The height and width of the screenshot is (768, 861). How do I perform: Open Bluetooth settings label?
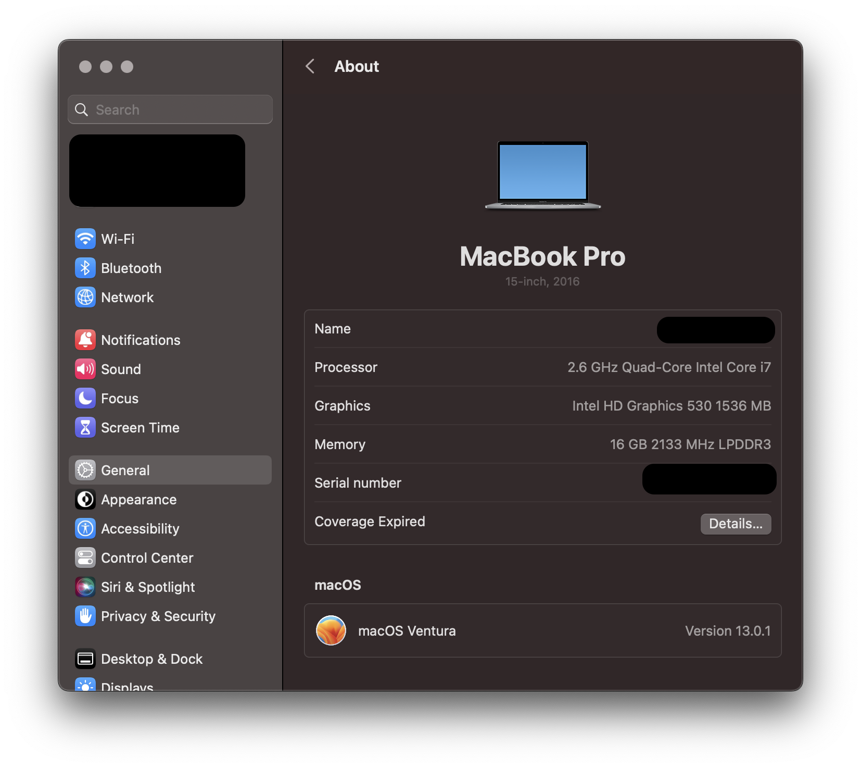click(x=131, y=268)
